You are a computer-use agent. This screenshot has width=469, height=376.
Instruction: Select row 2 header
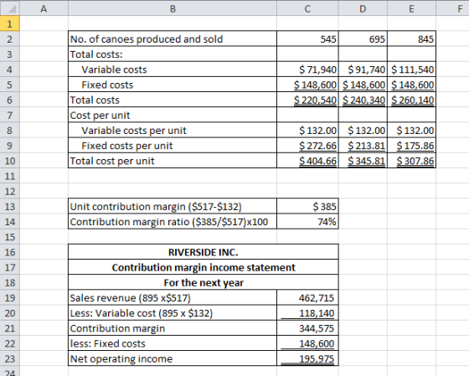tap(10, 39)
